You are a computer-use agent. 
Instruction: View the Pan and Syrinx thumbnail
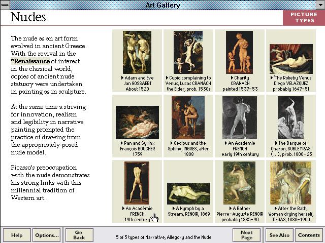[x=138, y=123]
